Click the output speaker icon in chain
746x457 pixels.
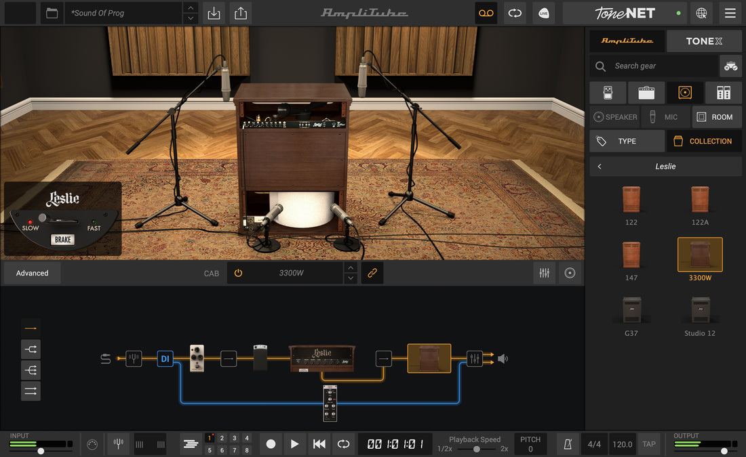(503, 359)
